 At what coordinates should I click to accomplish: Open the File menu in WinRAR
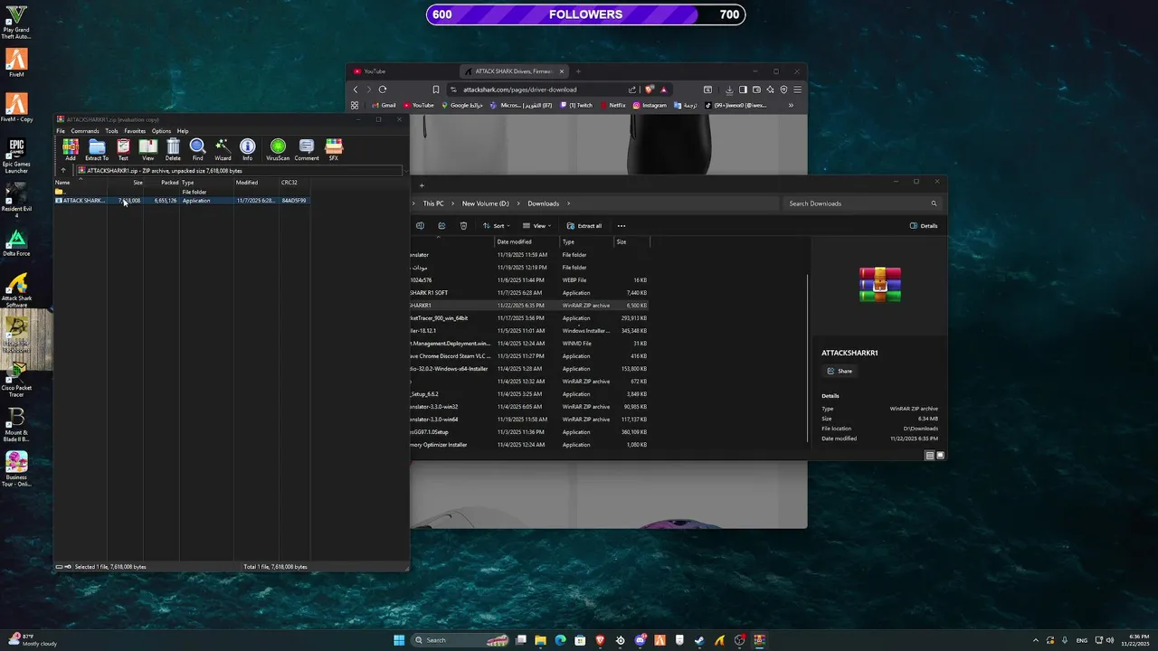(61, 131)
